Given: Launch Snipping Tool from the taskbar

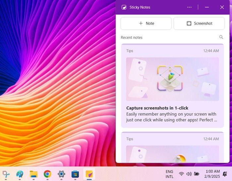Looking at the screenshot, I should pos(6,174).
